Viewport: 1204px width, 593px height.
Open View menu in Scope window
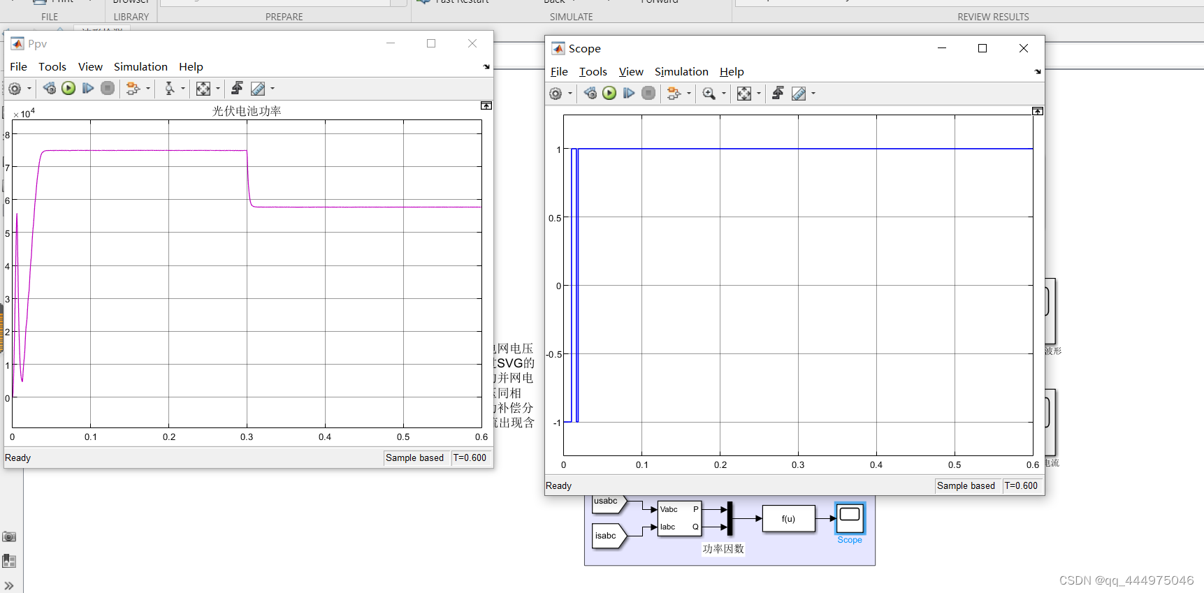631,71
